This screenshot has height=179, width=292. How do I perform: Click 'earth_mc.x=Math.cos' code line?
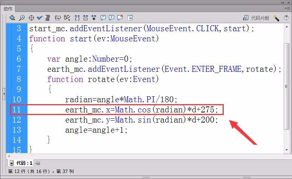(x=142, y=110)
